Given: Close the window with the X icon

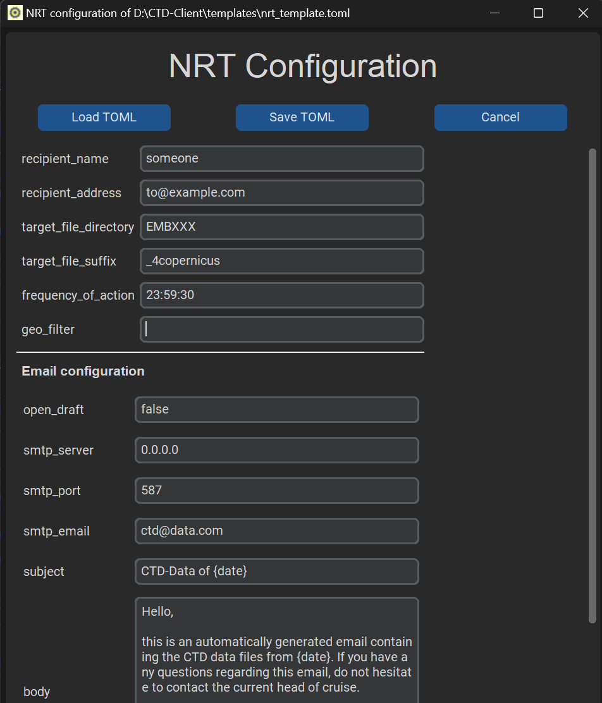Looking at the screenshot, I should click(583, 13).
